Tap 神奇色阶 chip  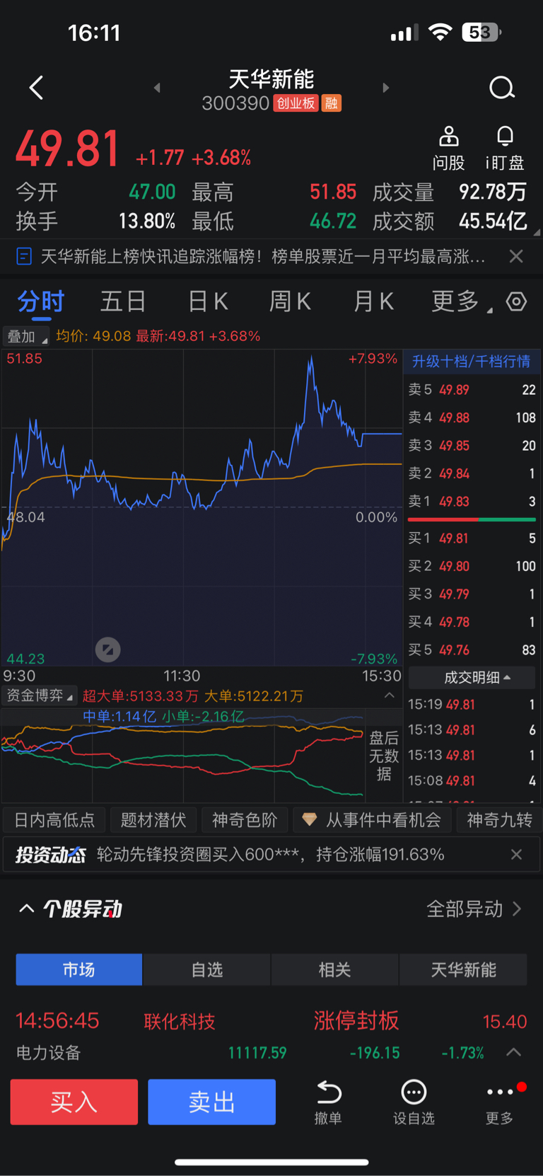[x=245, y=820]
